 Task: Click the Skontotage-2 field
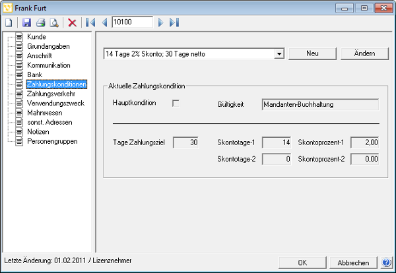(277, 159)
